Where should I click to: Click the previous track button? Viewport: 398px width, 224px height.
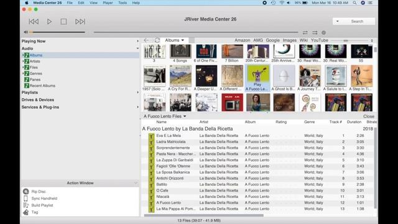coord(34,22)
